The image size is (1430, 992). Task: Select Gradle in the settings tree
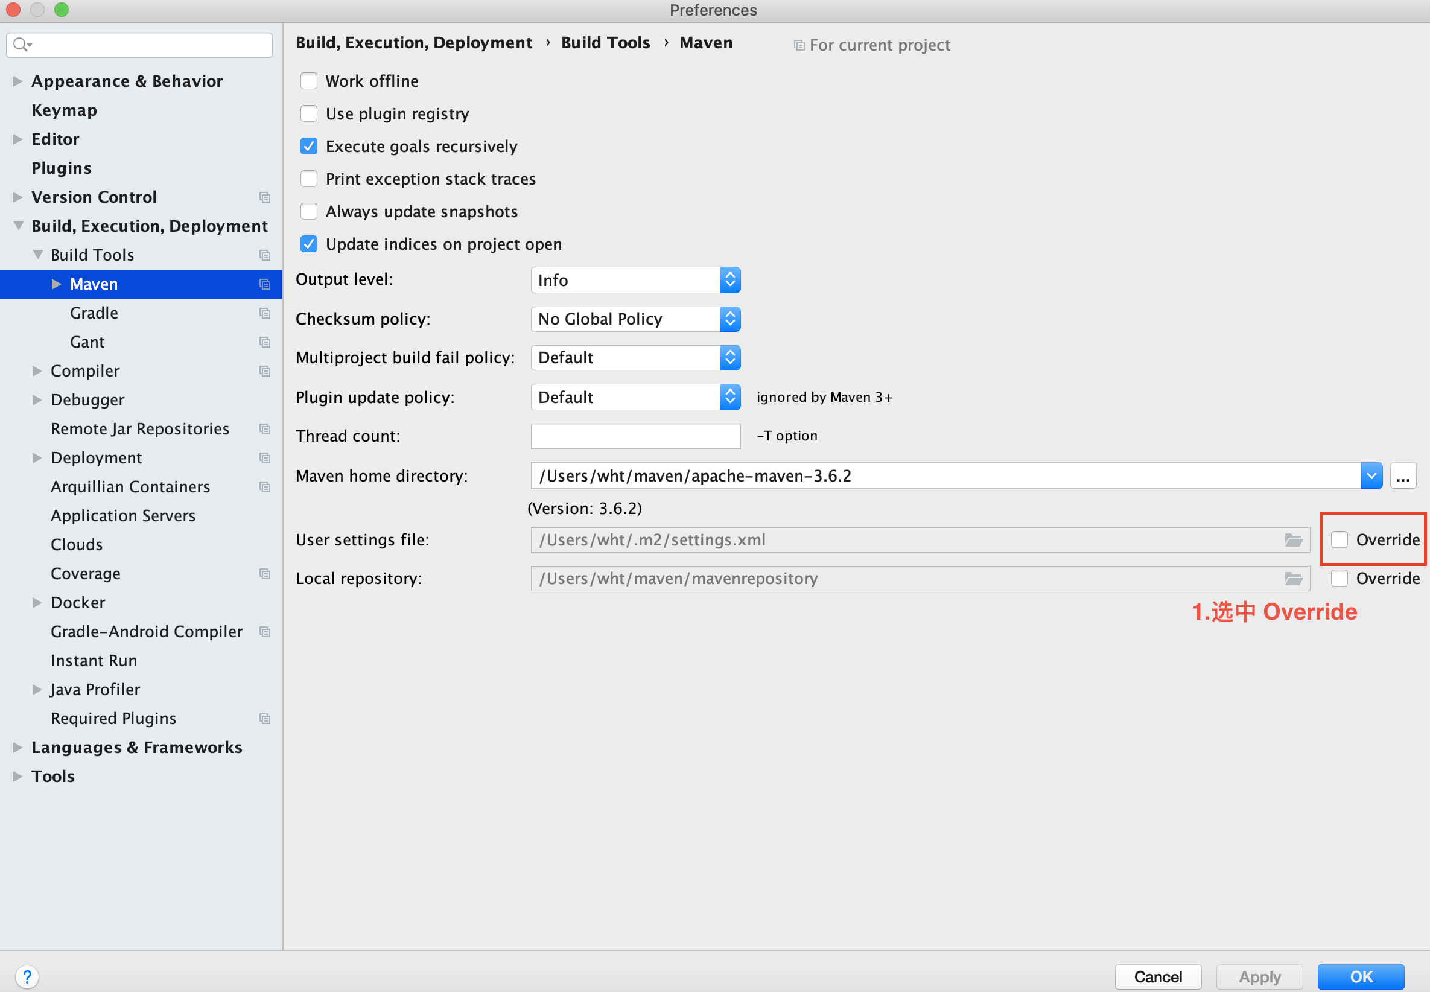(x=94, y=313)
